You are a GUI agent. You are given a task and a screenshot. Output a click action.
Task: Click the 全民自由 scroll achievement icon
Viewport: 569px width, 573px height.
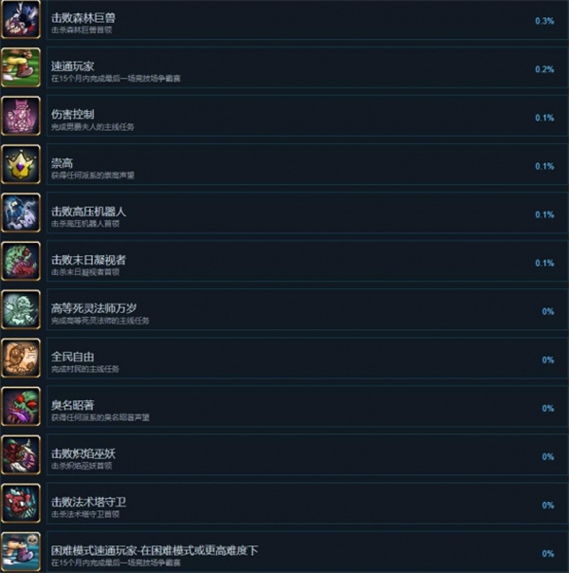pos(21,359)
